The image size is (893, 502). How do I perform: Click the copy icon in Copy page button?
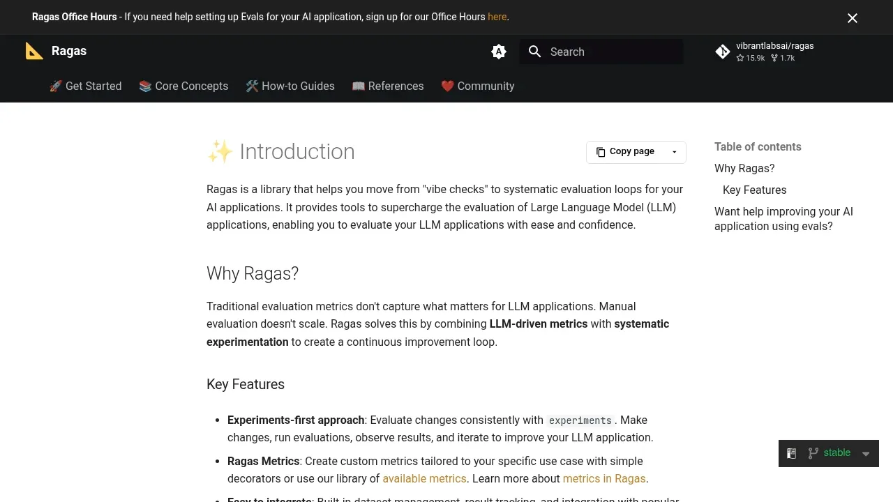coord(601,152)
